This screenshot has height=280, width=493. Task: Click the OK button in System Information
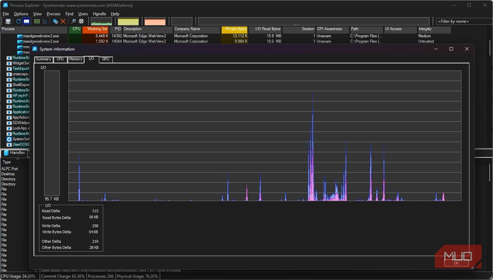[x=456, y=263]
